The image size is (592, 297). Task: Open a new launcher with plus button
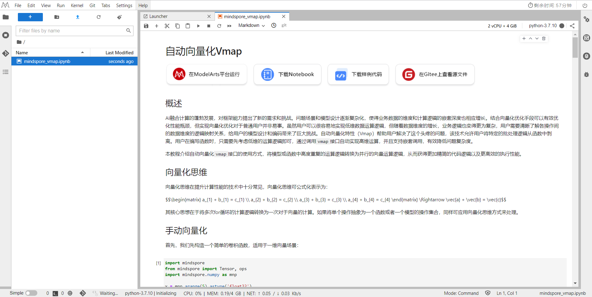[30, 17]
